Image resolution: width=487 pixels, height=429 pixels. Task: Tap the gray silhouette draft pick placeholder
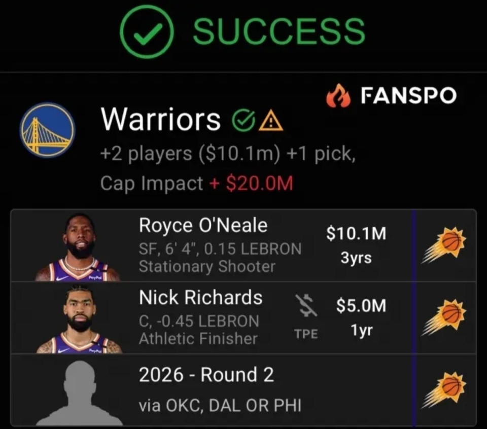click(80, 392)
